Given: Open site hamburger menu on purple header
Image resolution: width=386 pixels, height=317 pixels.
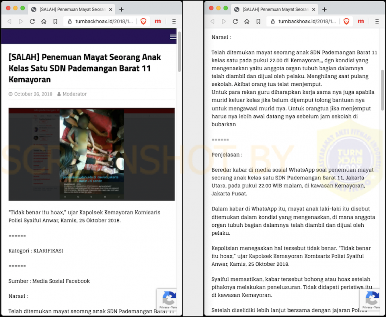Looking at the screenshot, I should 173,37.
